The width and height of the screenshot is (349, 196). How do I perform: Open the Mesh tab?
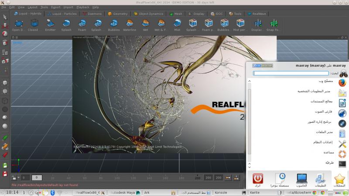pyautogui.click(x=176, y=14)
